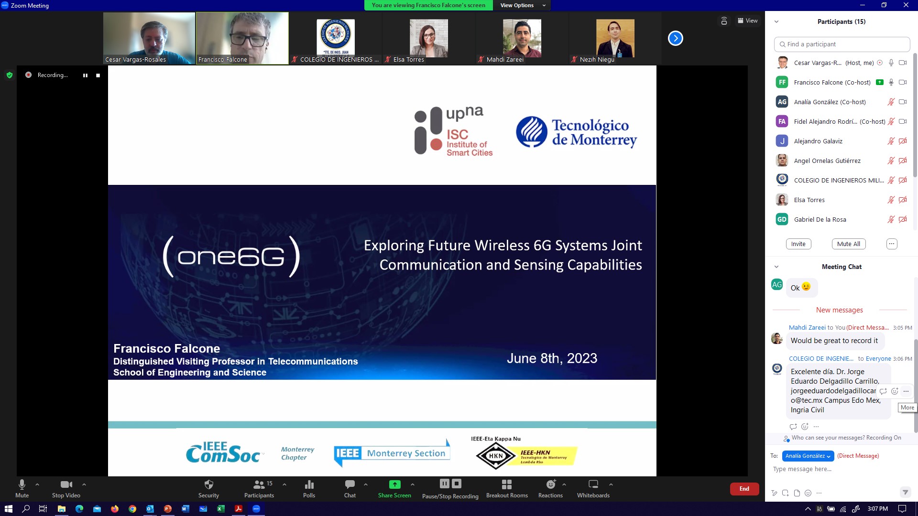Open the Reactions menu
Image resolution: width=918 pixels, height=516 pixels.
tap(550, 488)
